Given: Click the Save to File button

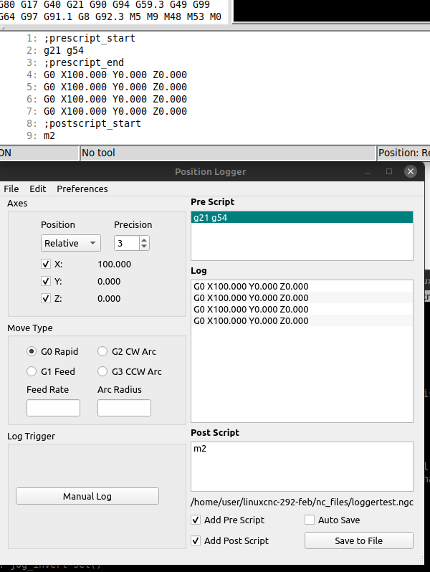Looking at the screenshot, I should pyautogui.click(x=359, y=540).
